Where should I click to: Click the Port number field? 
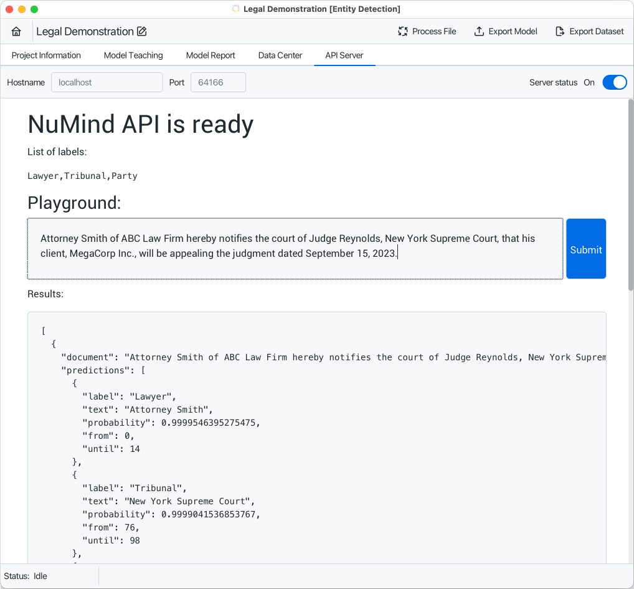click(x=218, y=82)
